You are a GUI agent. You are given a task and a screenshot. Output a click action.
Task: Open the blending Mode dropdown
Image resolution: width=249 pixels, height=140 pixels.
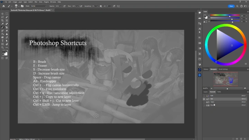(38, 6)
